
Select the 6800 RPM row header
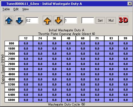point(12,100)
